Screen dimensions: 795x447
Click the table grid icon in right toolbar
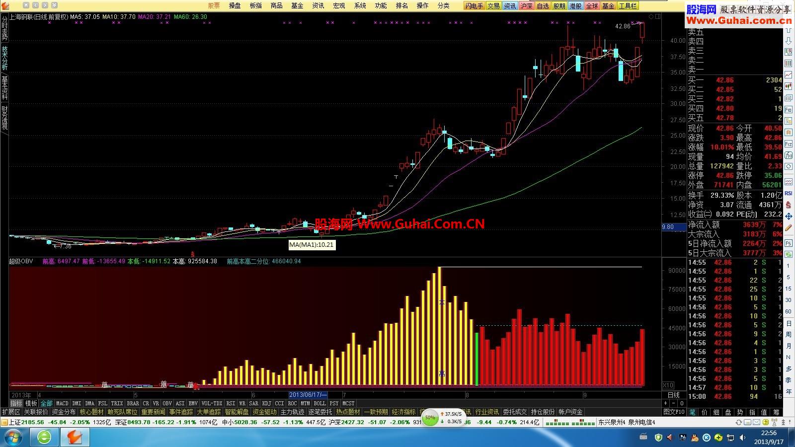[x=789, y=64]
